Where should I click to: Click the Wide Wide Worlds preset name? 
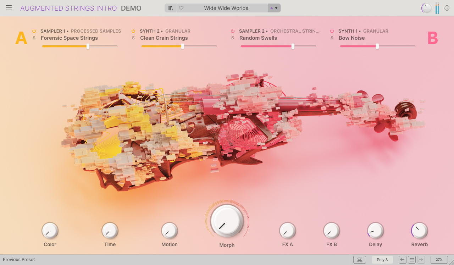pos(226,8)
